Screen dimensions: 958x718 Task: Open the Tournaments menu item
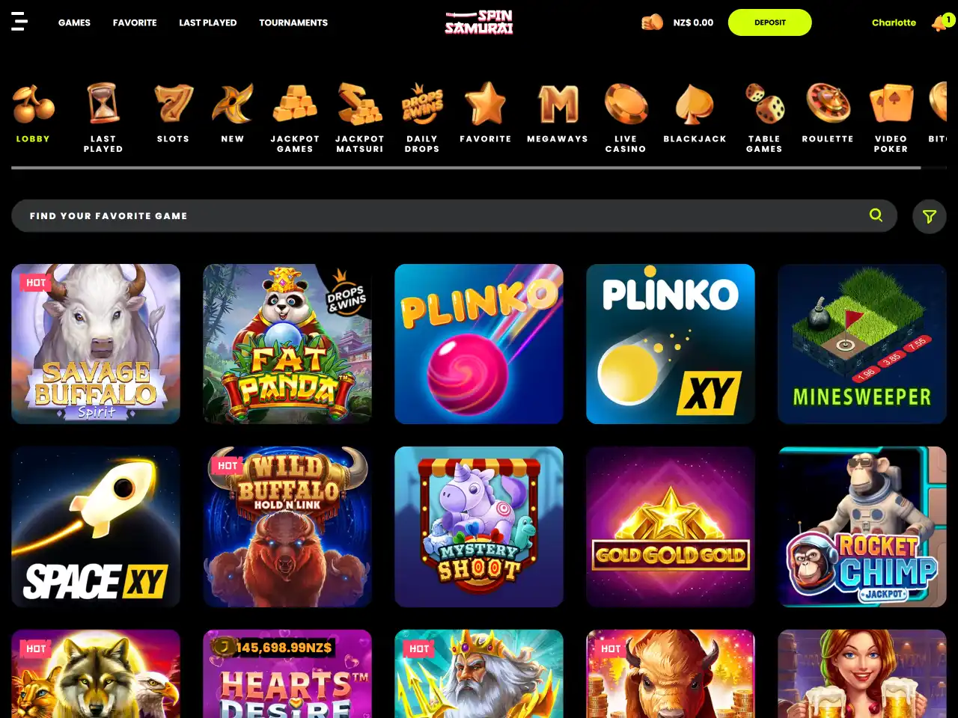point(293,22)
